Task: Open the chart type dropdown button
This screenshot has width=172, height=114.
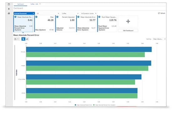Action: (x=17, y=39)
